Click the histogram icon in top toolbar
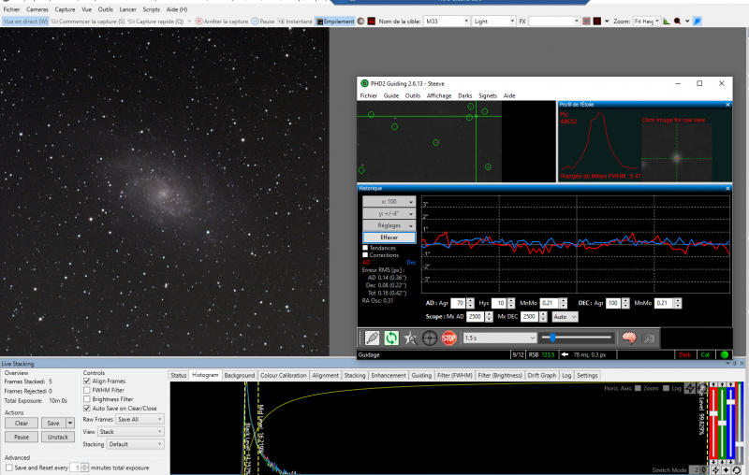 pos(667,21)
